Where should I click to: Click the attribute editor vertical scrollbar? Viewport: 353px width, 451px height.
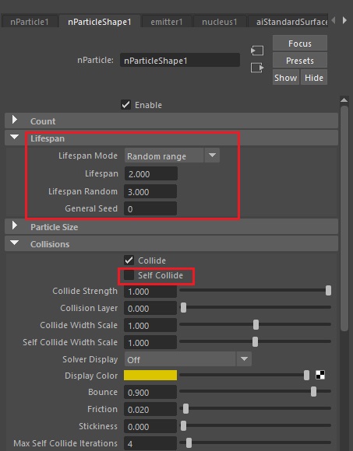point(344,219)
